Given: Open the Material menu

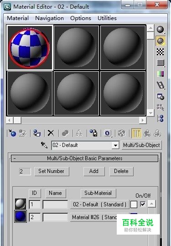Looking at the screenshot, I should tap(18, 18).
